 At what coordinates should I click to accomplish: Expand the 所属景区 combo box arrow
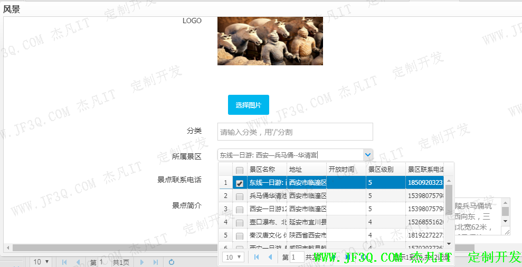[368, 155]
